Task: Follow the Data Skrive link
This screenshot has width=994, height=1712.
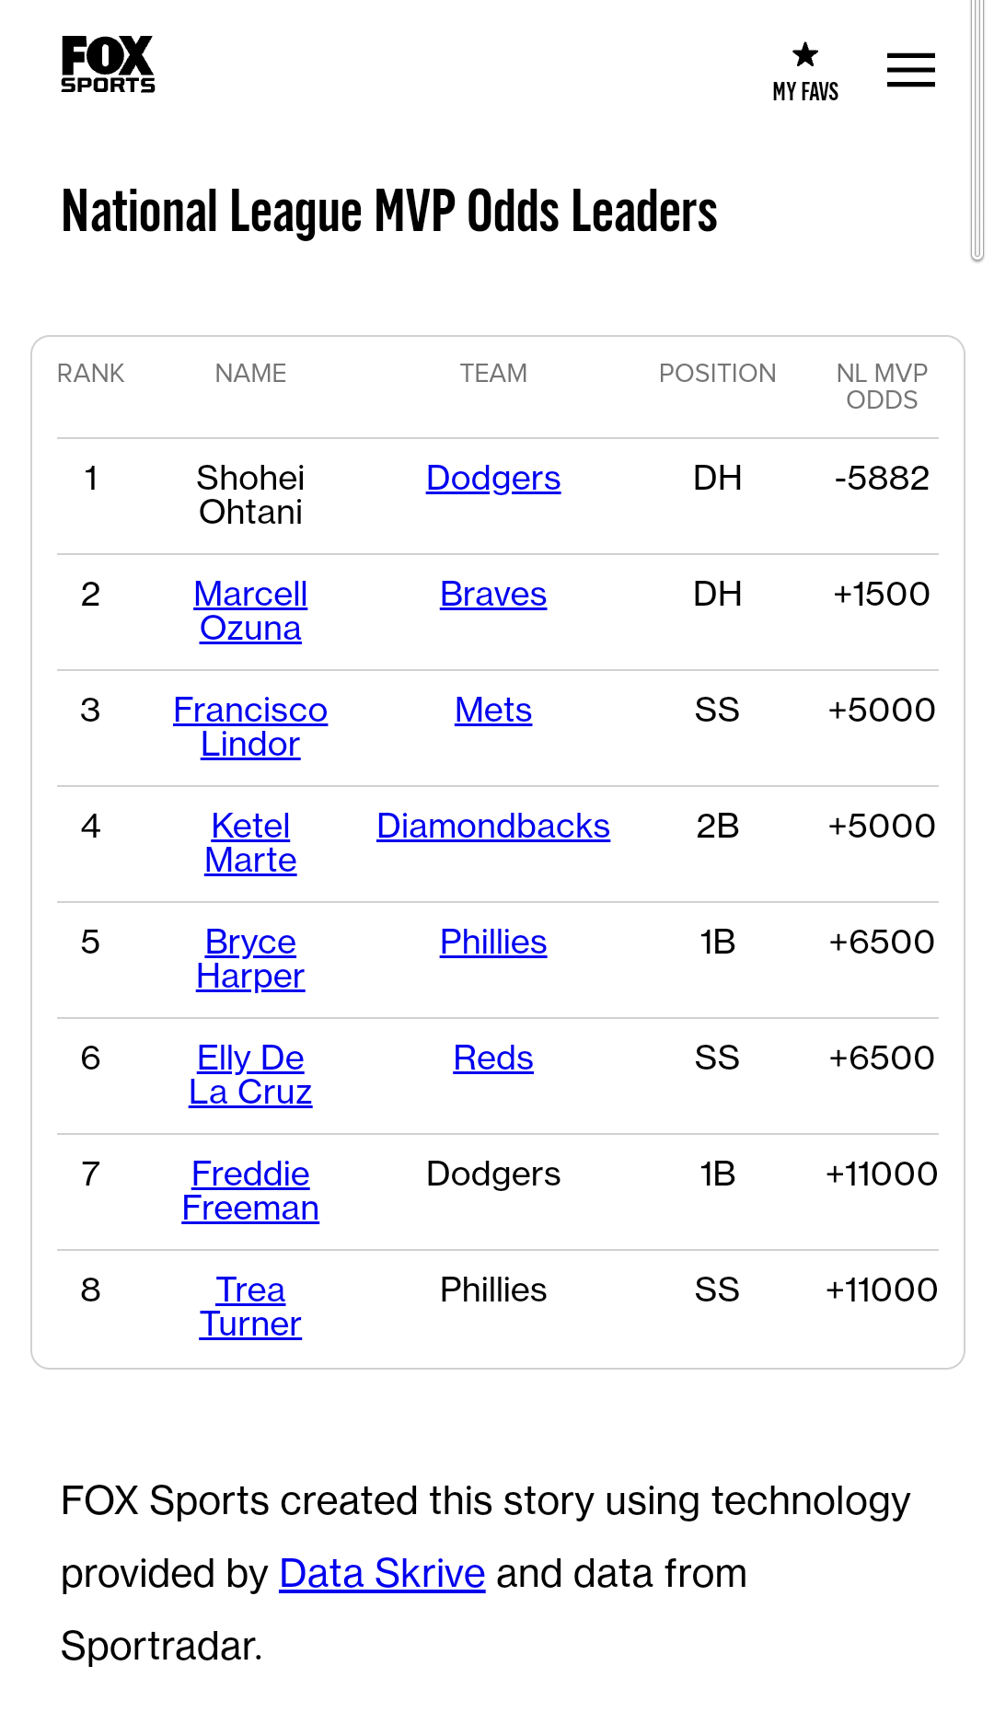Action: point(382,1574)
